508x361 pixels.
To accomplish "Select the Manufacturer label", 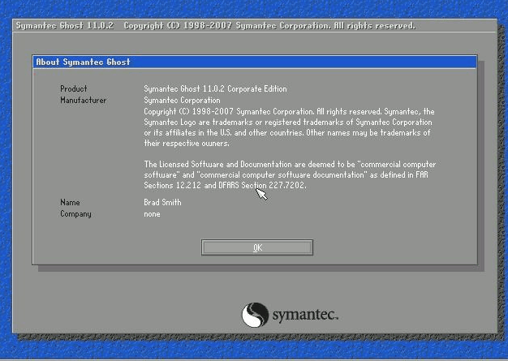I will click(83, 100).
